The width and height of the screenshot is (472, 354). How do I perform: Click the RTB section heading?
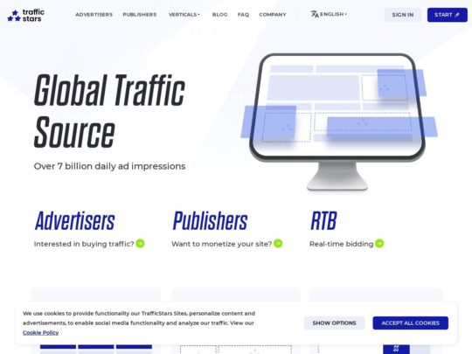pyautogui.click(x=323, y=220)
